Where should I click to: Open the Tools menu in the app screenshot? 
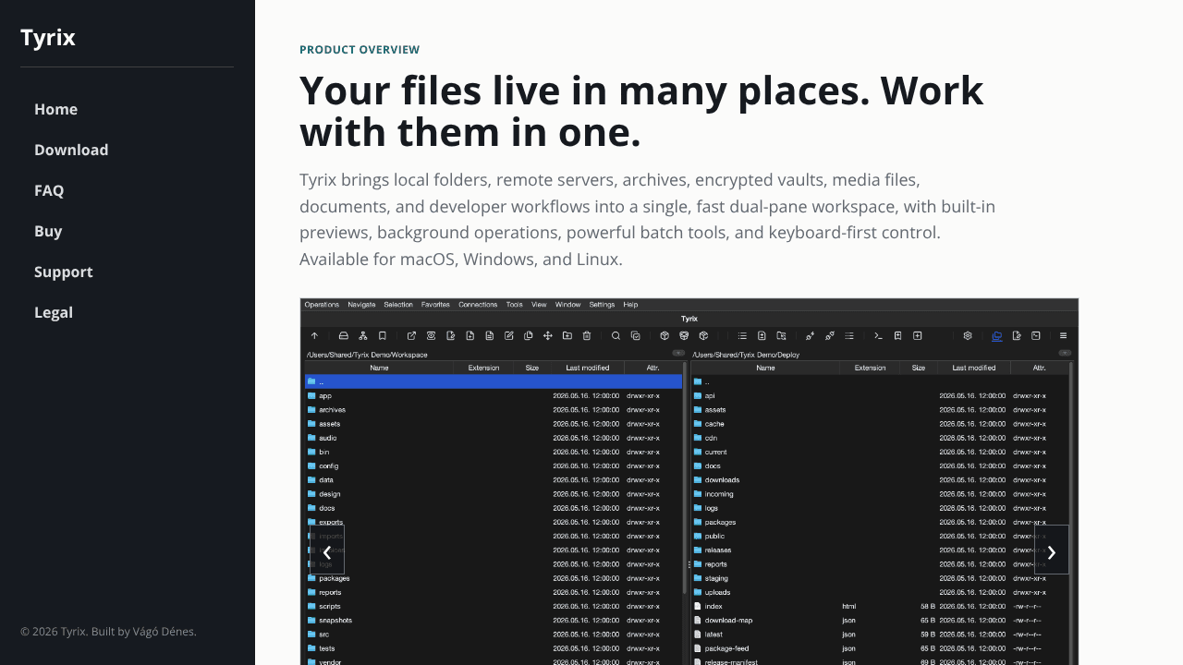coord(514,305)
